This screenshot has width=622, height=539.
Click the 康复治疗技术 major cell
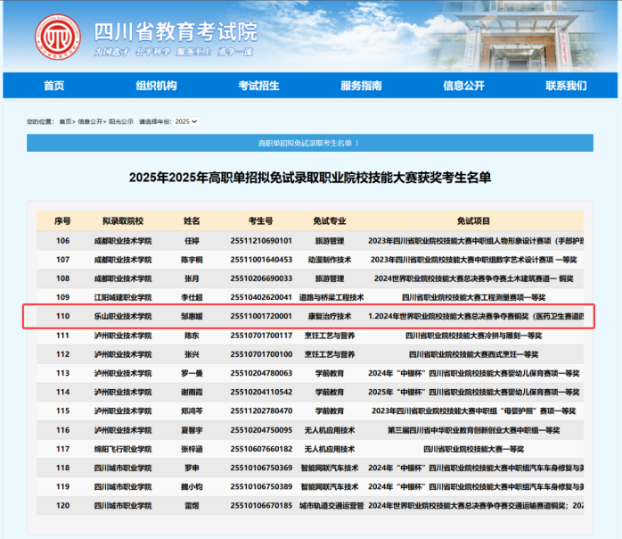(330, 316)
